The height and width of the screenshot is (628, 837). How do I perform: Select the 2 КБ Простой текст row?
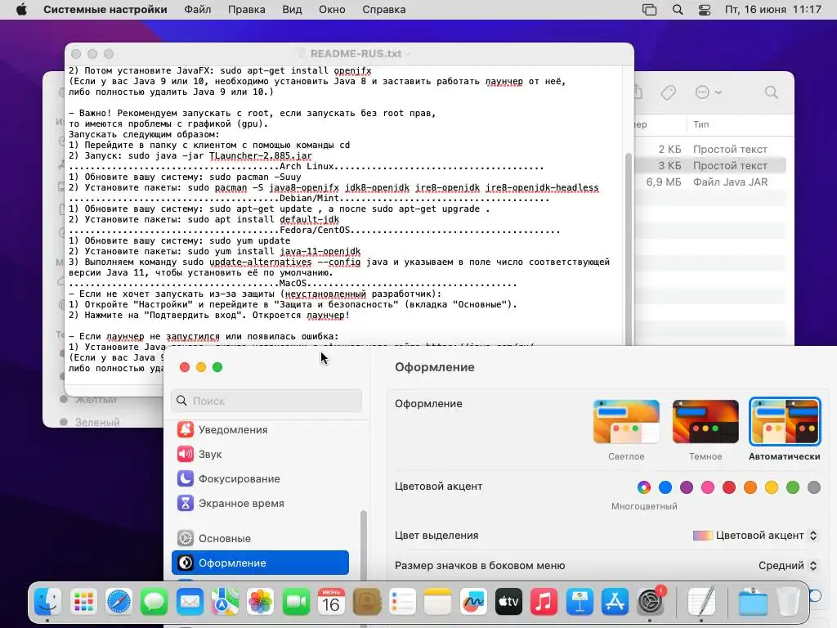point(710,149)
